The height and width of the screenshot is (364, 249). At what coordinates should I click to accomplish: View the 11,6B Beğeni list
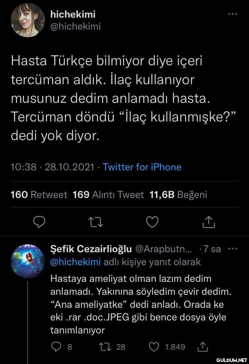point(178,195)
